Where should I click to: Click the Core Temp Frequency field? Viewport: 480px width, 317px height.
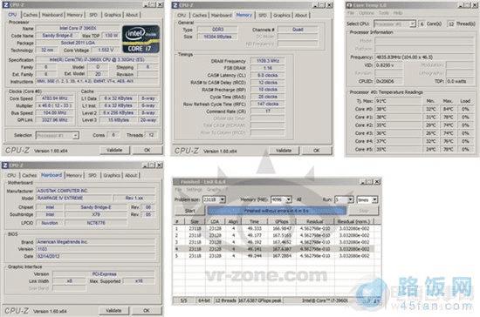(x=425, y=57)
